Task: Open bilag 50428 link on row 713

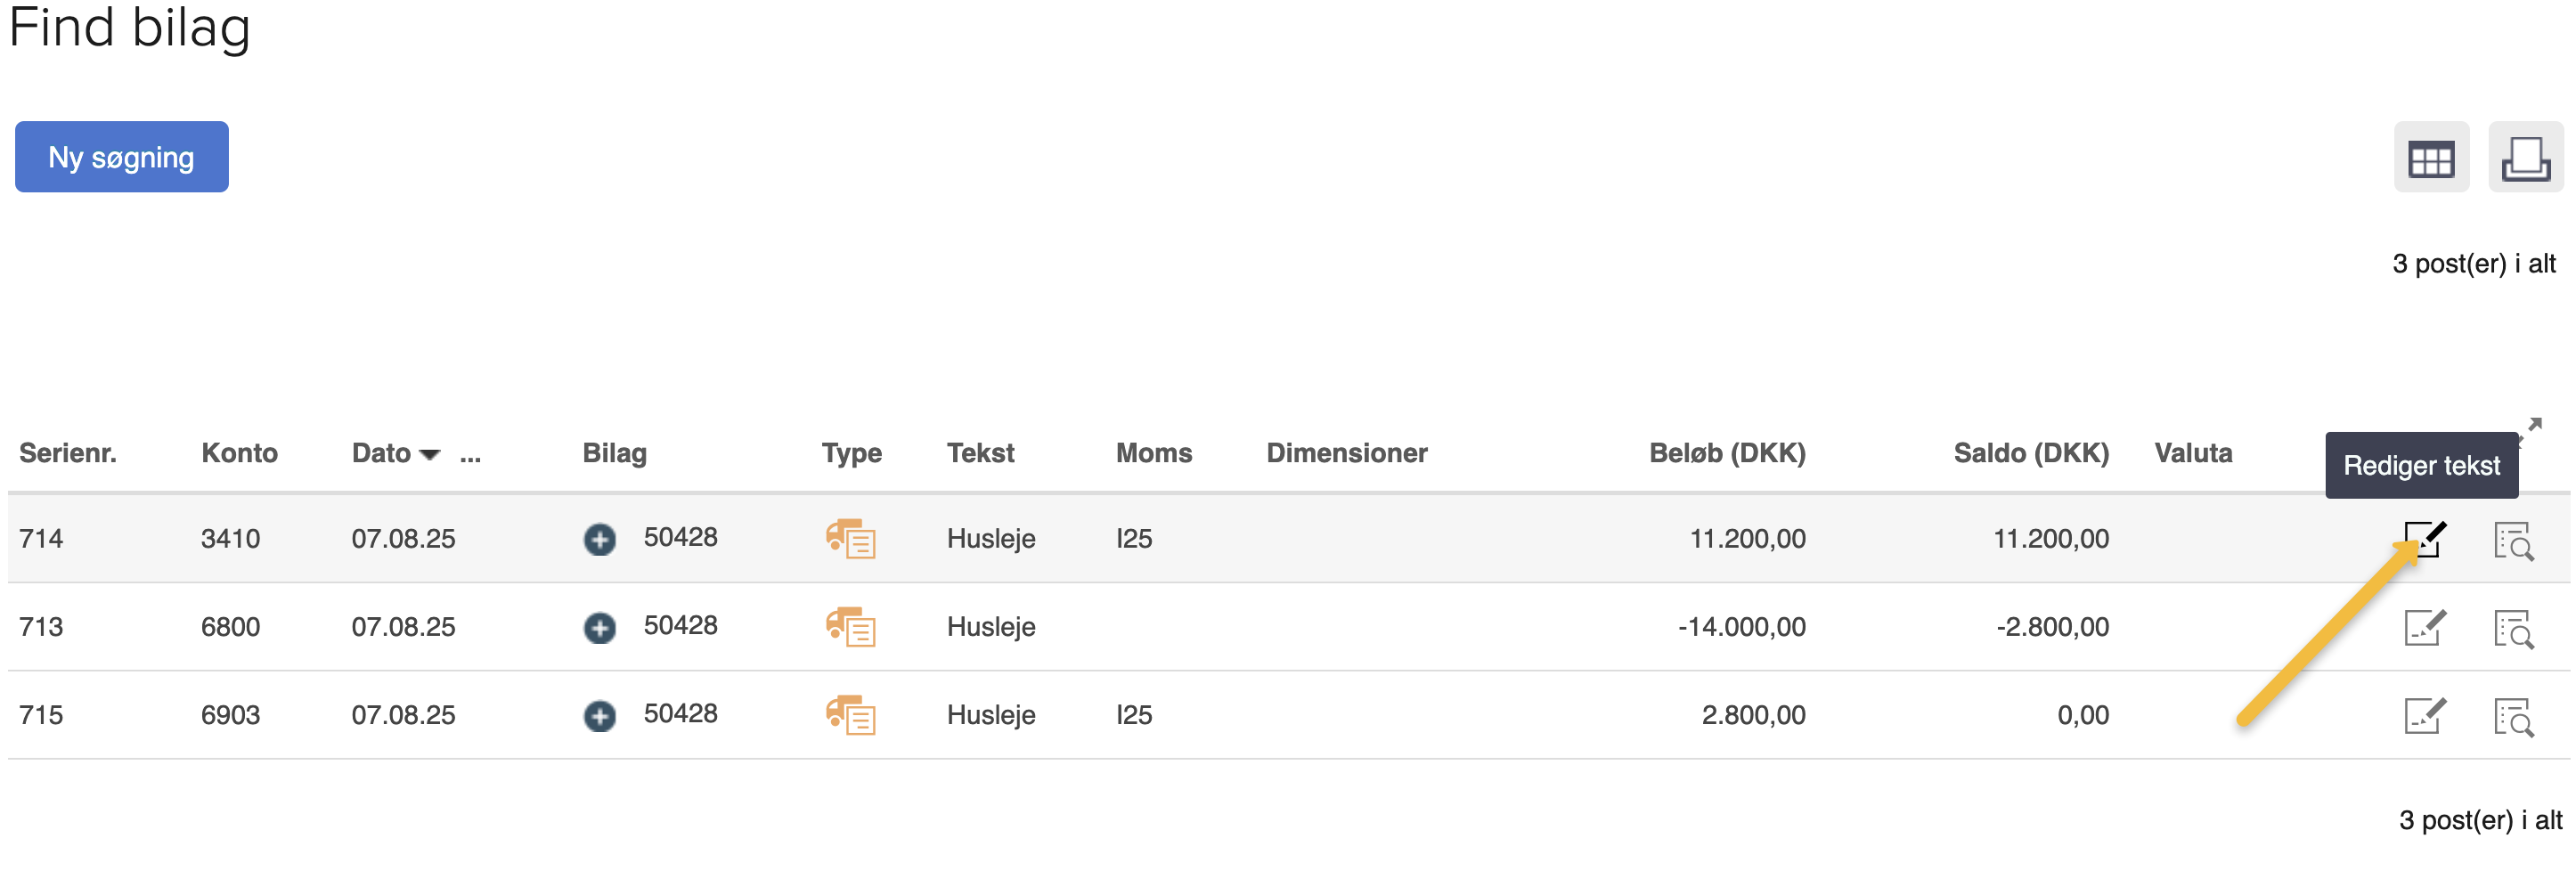Action: [x=680, y=626]
